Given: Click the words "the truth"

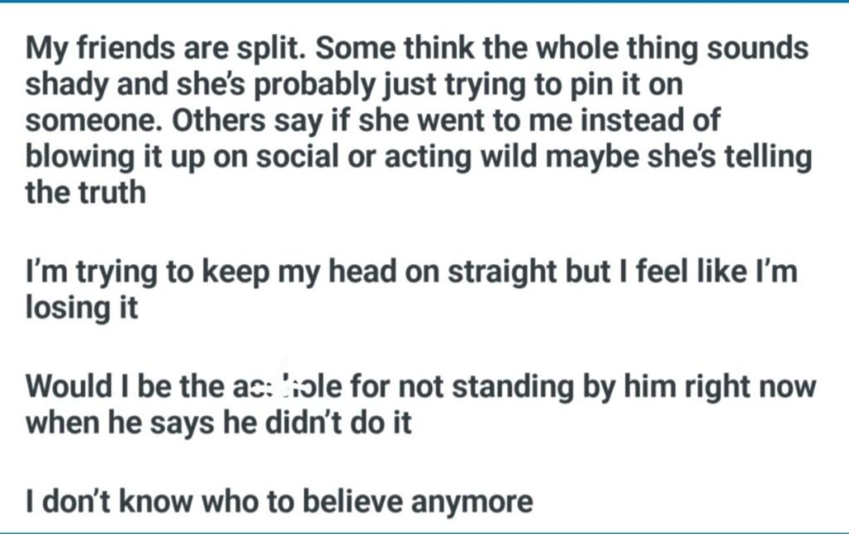Looking at the screenshot, I should pos(85,193).
